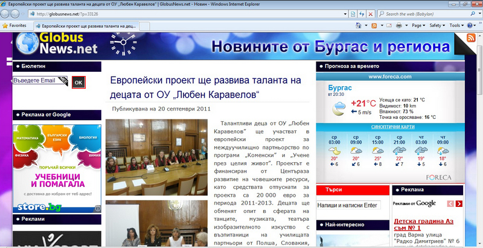
Task: Click the orange RSS icon in site header
Action: click(x=471, y=37)
